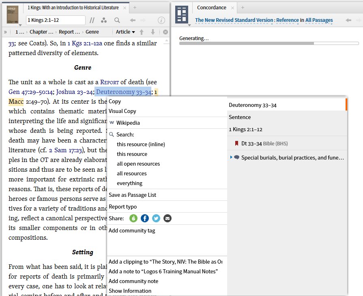363x296 pixels.
Task: Follow the Joshua 23–24 link
Action: coord(74,92)
